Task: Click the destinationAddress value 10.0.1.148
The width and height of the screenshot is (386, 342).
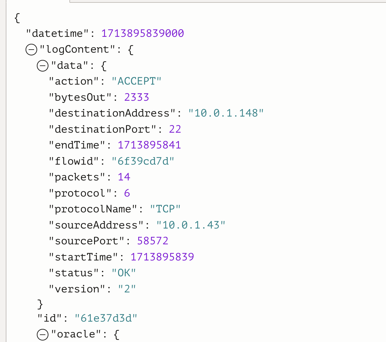Action: [226, 113]
